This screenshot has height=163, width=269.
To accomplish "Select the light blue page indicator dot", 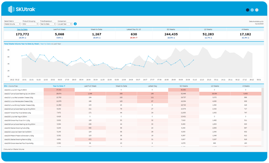I will coord(252,10).
